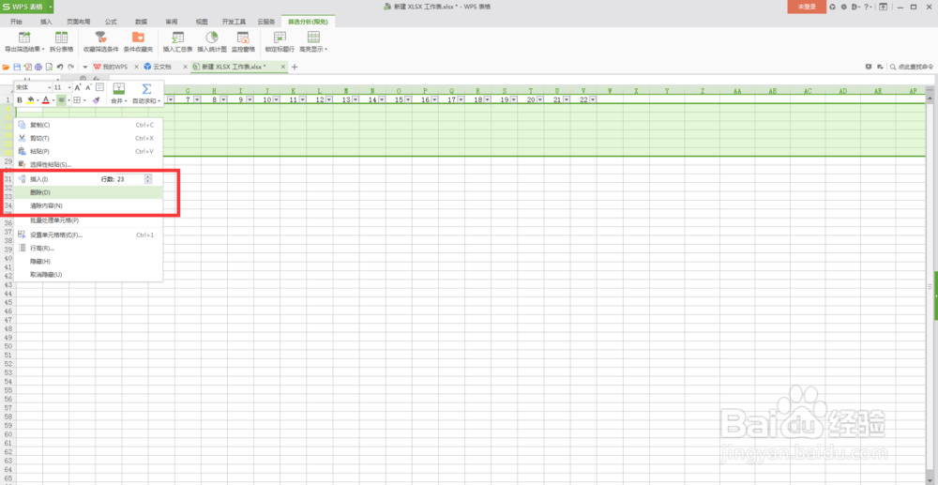Click the red font color A button

click(45, 100)
